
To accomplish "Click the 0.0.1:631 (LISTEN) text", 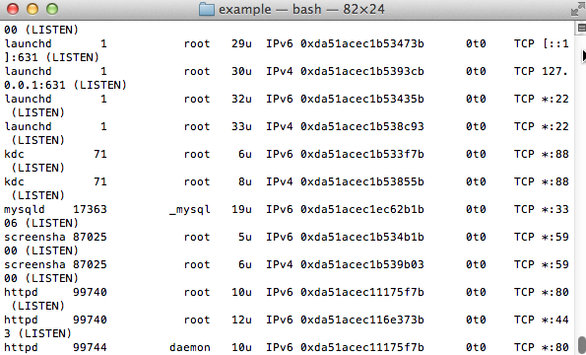I will [65, 85].
